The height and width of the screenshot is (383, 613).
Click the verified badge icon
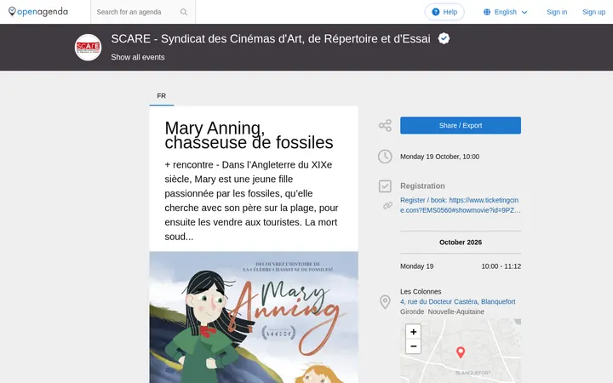444,38
